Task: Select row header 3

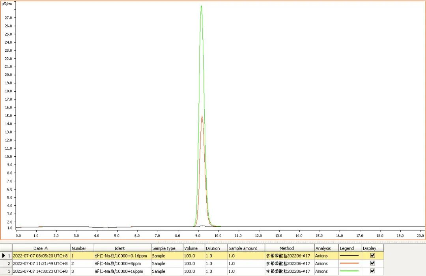Action: pyautogui.click(x=6, y=271)
